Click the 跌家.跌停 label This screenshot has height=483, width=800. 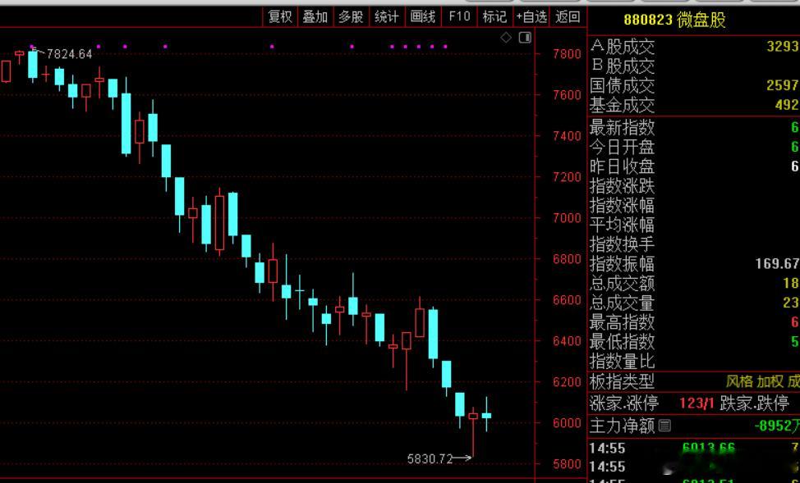754,403
